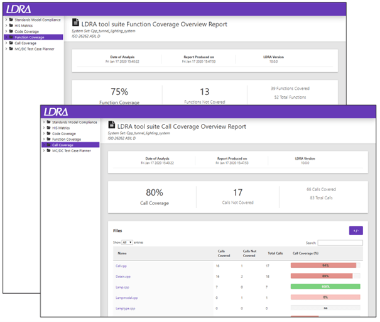The height and width of the screenshot is (322, 380).
Task: Expand Function Coverage arrow in front window sidebar
Action: click(x=43, y=139)
